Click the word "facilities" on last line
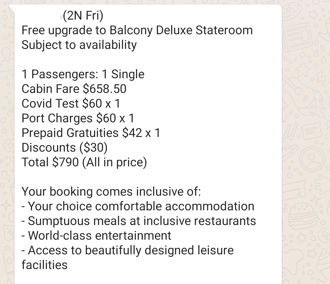The image size is (330, 284). (x=45, y=265)
